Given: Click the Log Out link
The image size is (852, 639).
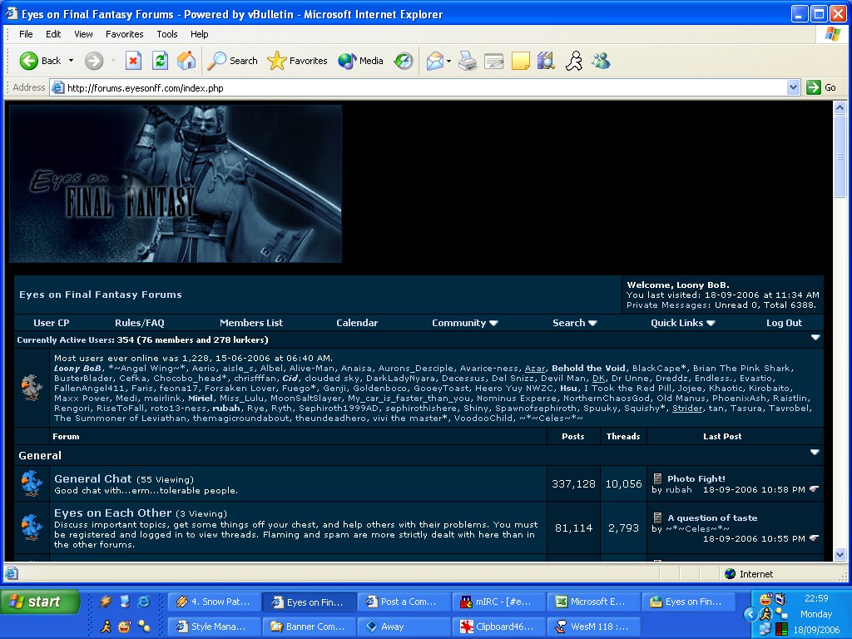Looking at the screenshot, I should click(x=784, y=323).
